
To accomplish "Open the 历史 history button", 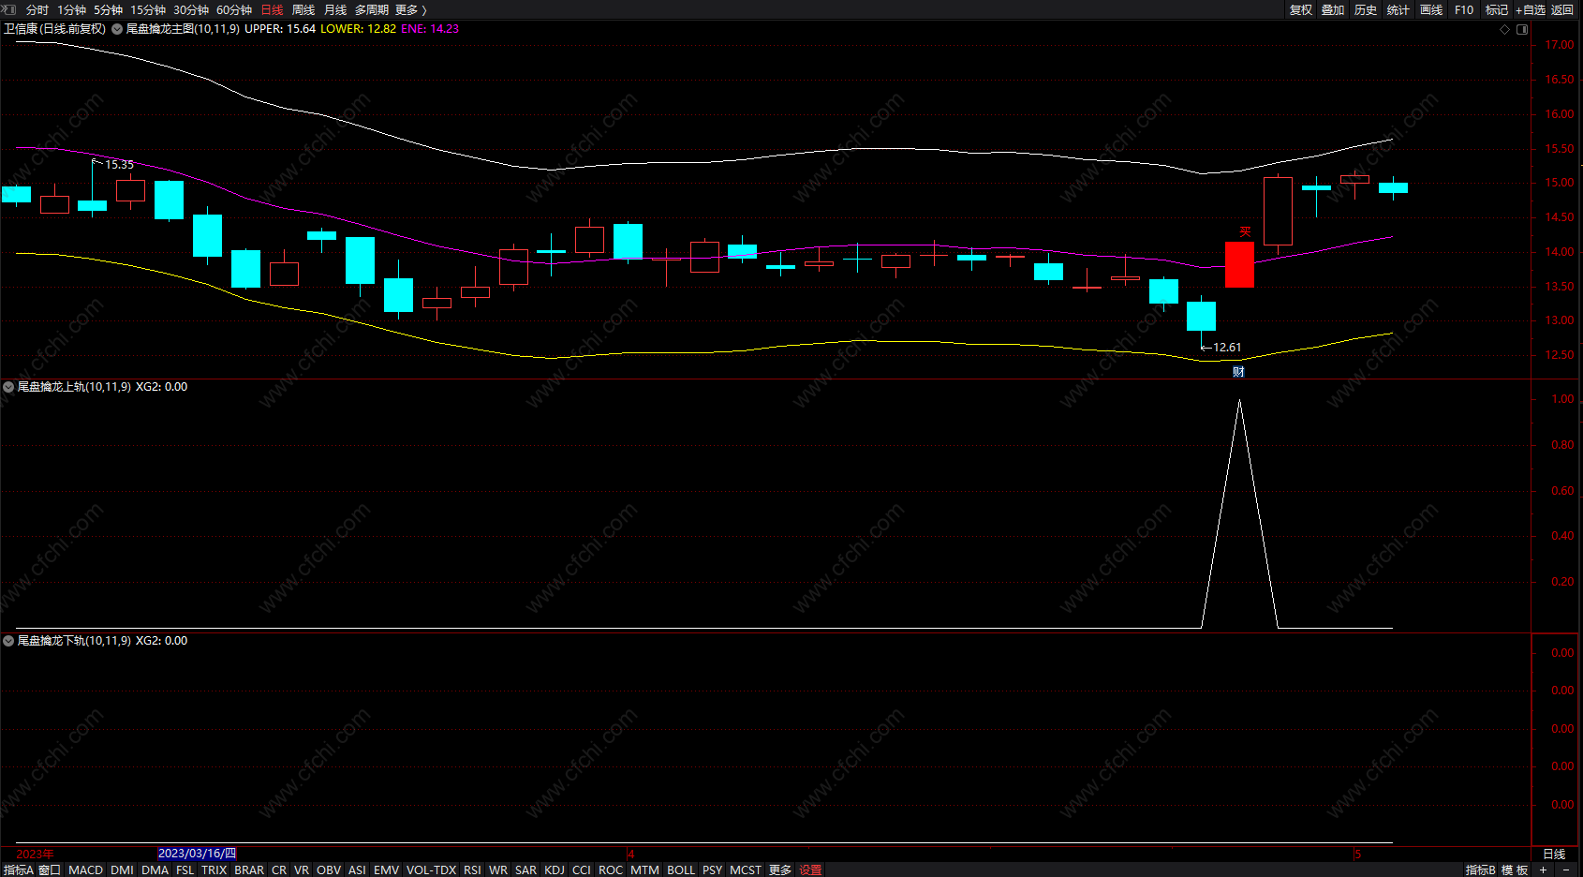I will pyautogui.click(x=1366, y=10).
